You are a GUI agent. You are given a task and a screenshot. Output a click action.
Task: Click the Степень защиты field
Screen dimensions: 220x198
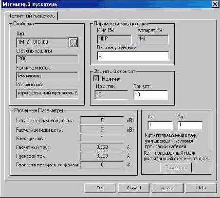(x=47, y=59)
